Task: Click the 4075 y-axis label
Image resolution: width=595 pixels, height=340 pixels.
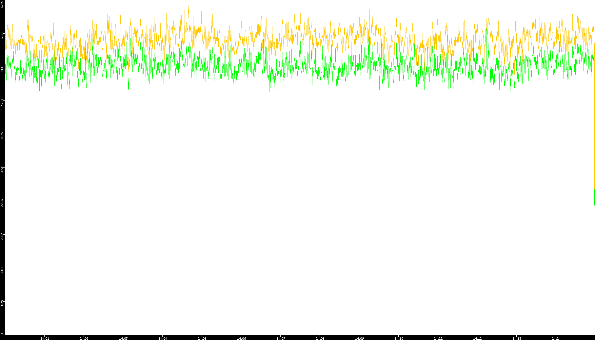Action: (2, 136)
